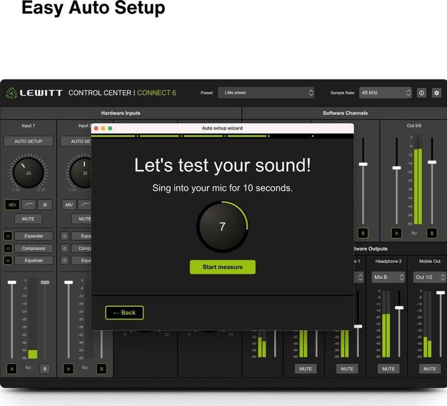447x406 pixels.
Task: Select mix A for Out 5/6
Action: (x=397, y=233)
